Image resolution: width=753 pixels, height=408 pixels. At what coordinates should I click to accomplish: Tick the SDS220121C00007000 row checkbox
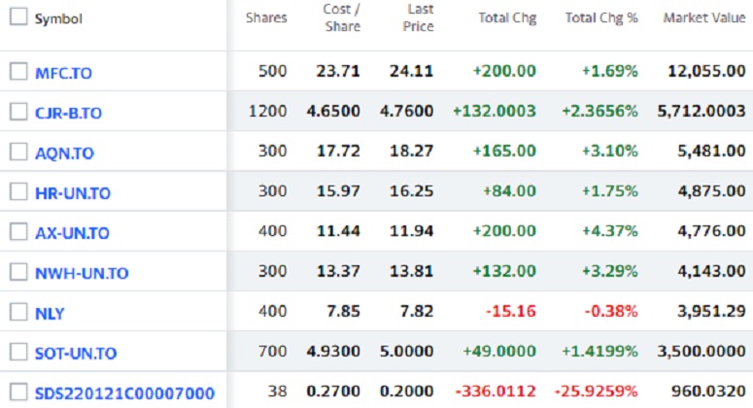click(18, 391)
